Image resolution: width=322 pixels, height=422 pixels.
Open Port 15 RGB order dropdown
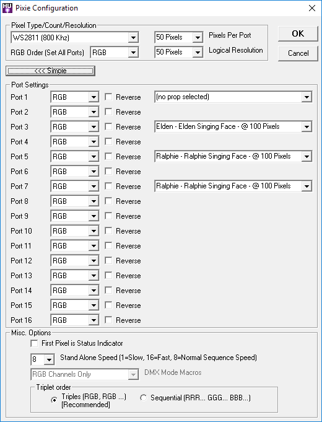tap(74, 306)
